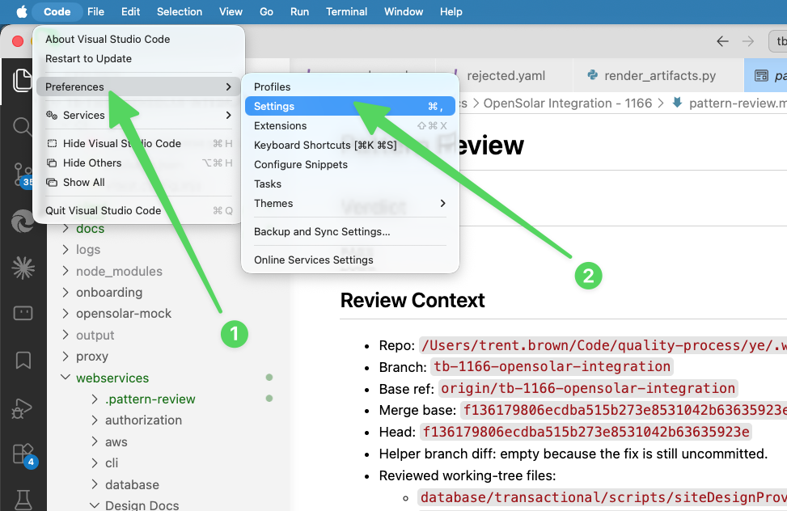The width and height of the screenshot is (787, 511).
Task: Click the markdown icon in breadcrumb pattern-review
Action: (677, 103)
